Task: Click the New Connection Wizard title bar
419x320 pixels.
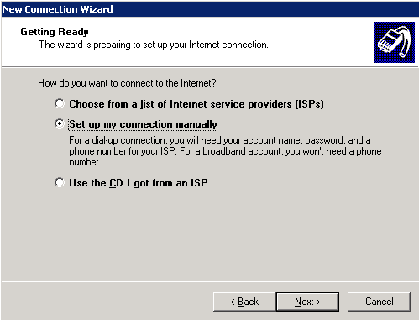Action: click(x=209, y=9)
